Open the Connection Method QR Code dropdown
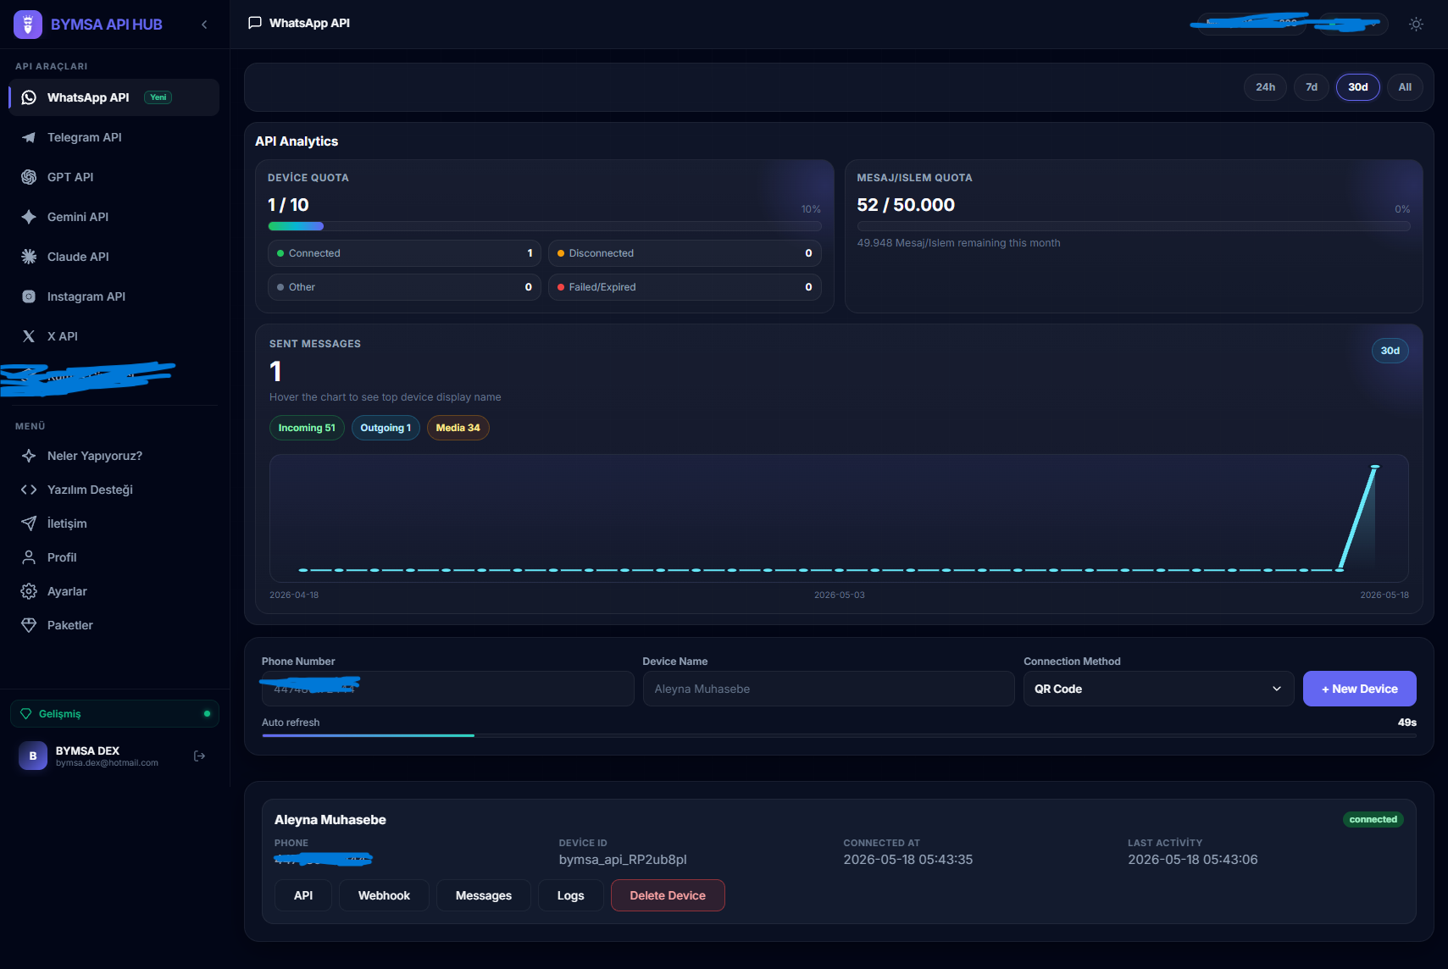The image size is (1448, 969). point(1158,689)
